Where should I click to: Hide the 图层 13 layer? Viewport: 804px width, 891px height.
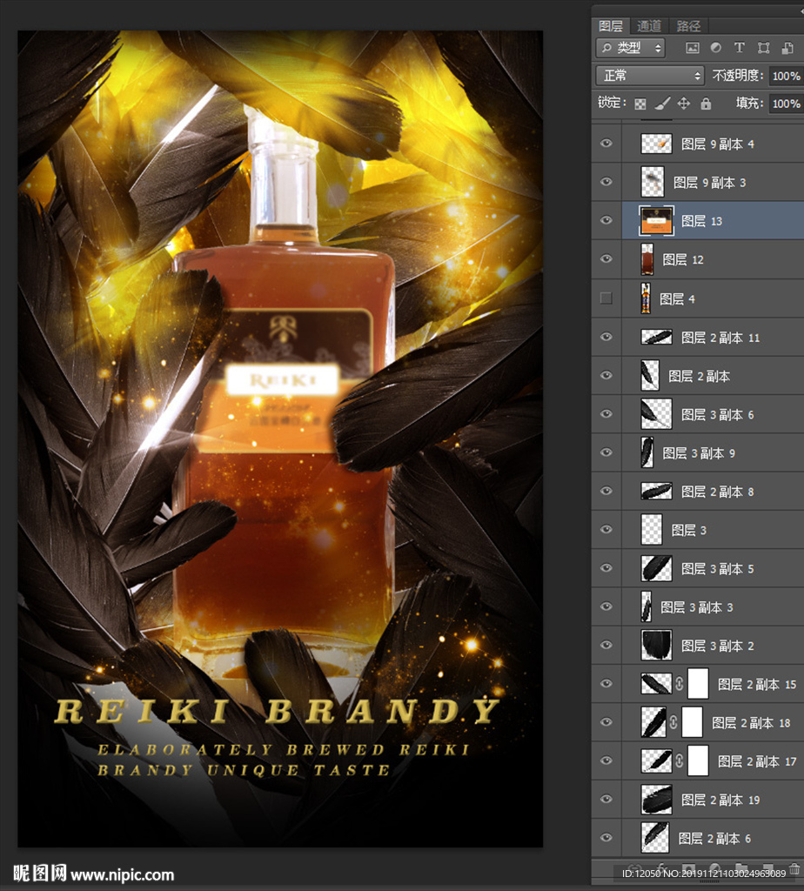click(606, 221)
